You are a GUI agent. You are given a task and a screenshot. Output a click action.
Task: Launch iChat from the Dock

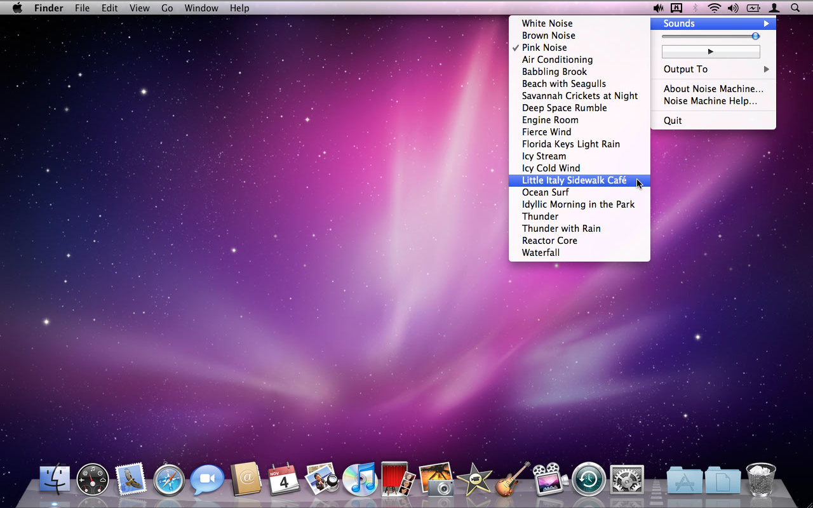coord(207,479)
